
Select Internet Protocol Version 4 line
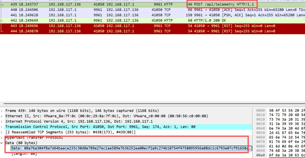[79, 121]
